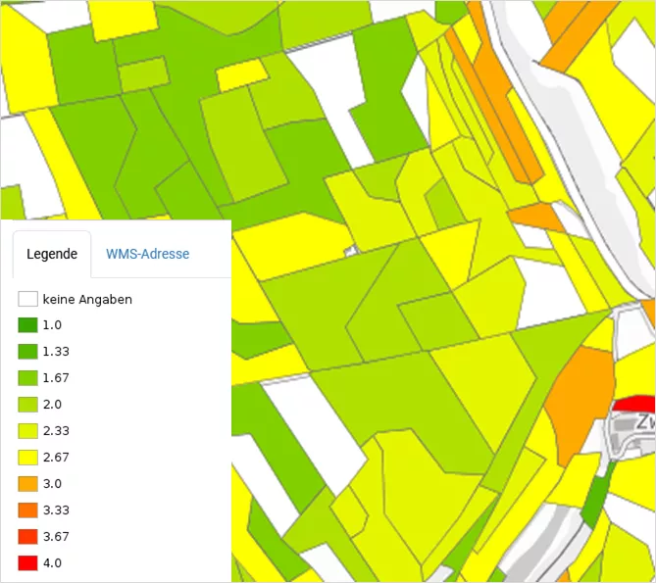Click the red 4.0 legend swatch
This screenshot has height=583, width=656.
(x=27, y=563)
